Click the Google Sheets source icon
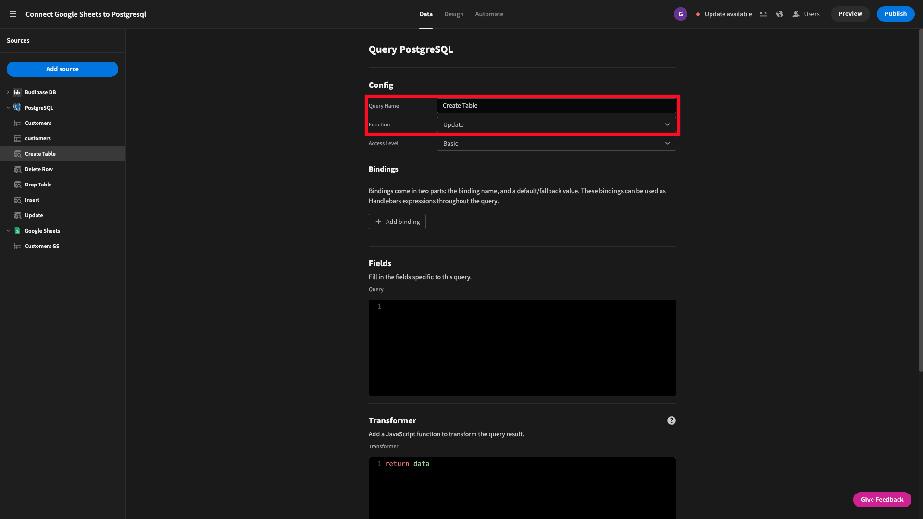This screenshot has height=519, width=923. point(18,230)
